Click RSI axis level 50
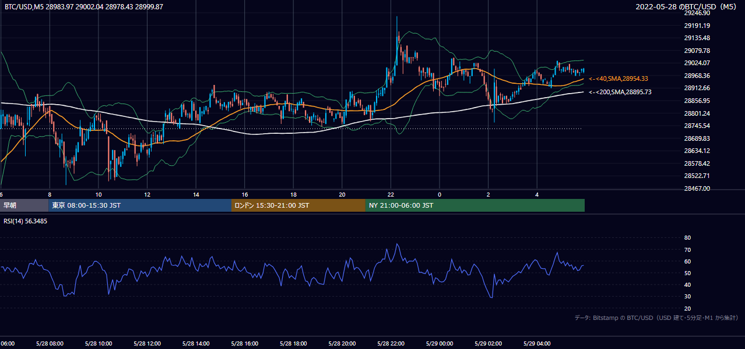The height and width of the screenshot is (349, 745). (x=687, y=273)
